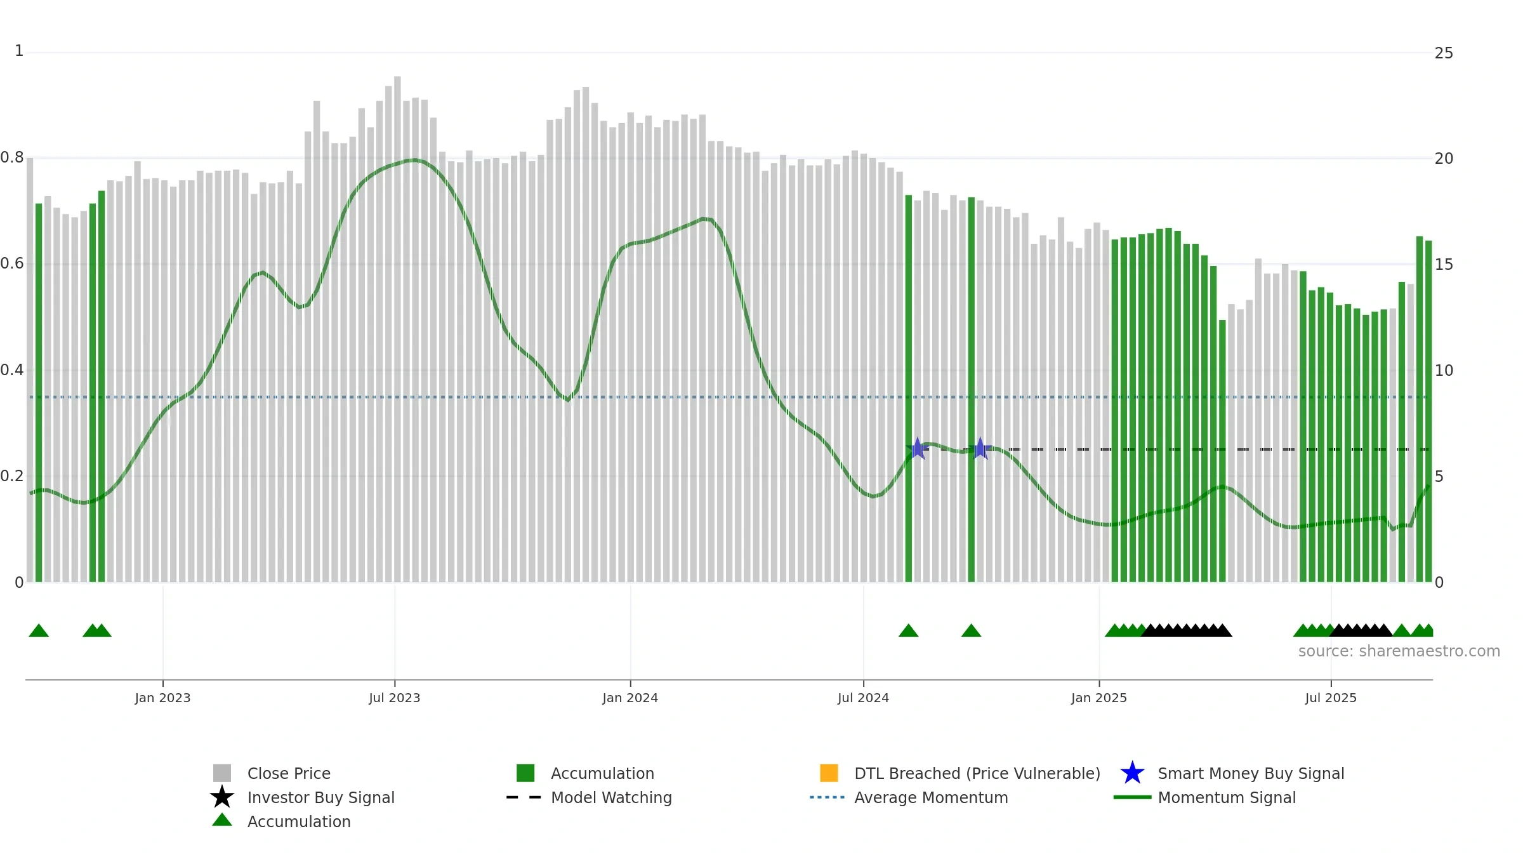Image resolution: width=1523 pixels, height=857 pixels.
Task: Click the green Accumulation square legend swatch
Action: [x=525, y=773]
